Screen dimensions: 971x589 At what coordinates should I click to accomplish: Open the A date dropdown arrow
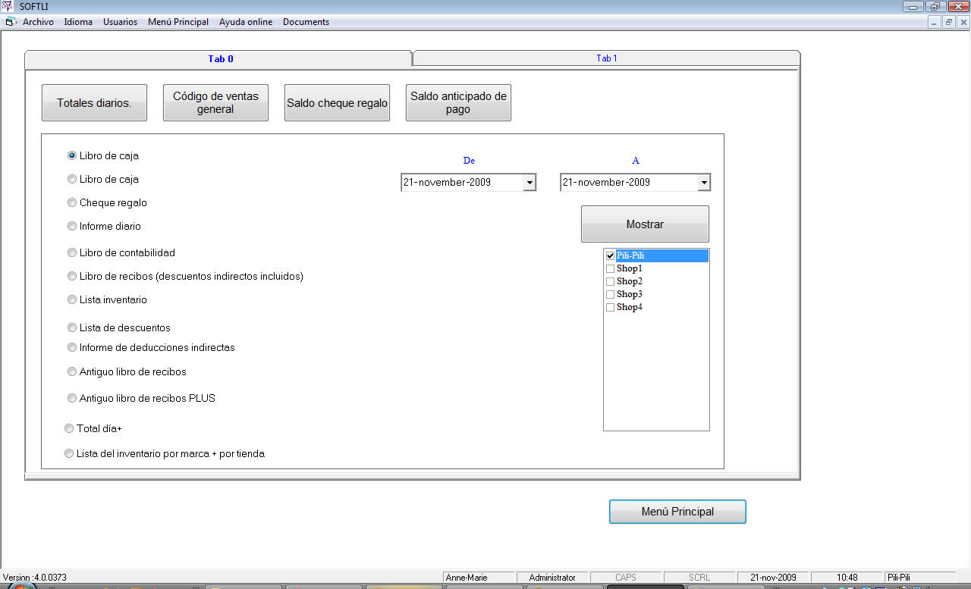704,183
